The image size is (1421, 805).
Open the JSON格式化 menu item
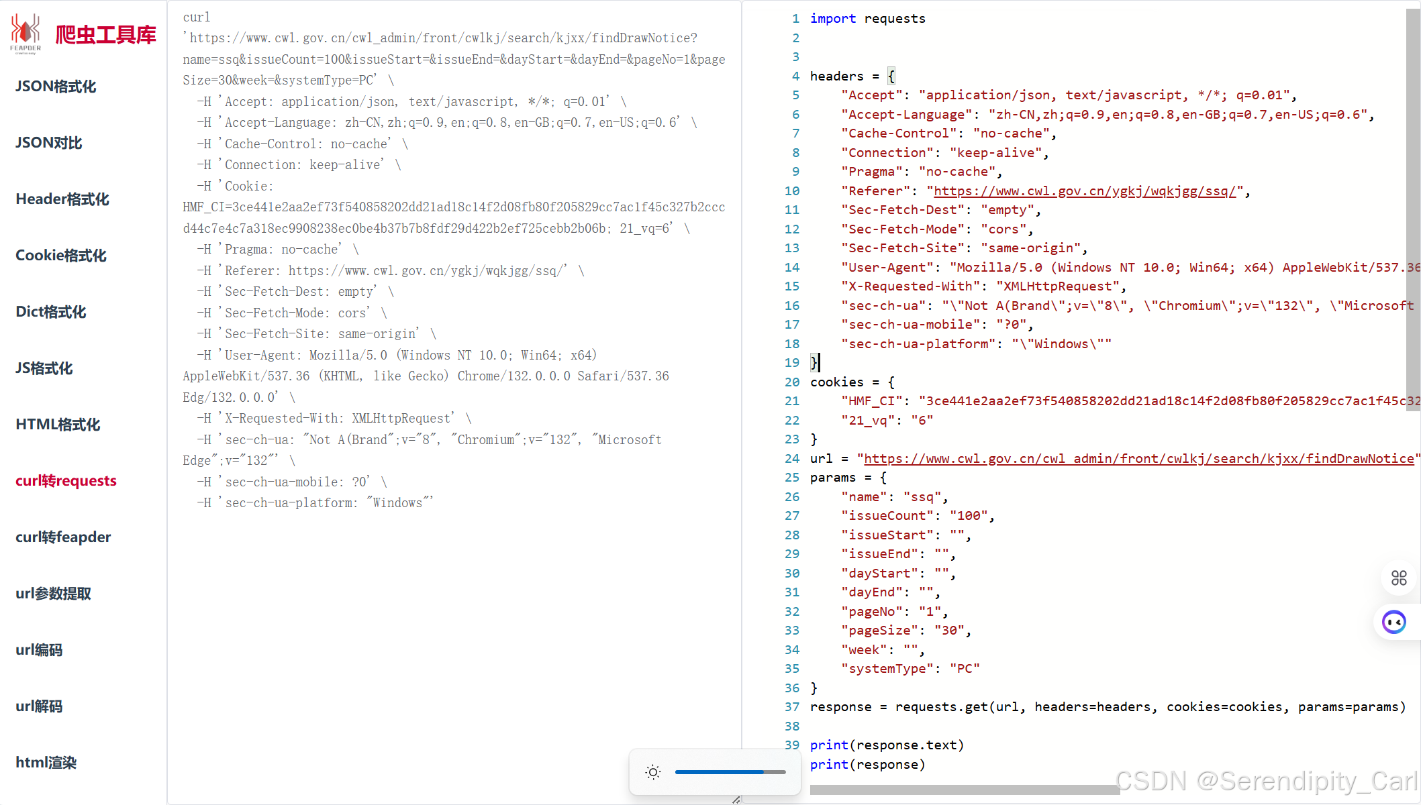[56, 87]
